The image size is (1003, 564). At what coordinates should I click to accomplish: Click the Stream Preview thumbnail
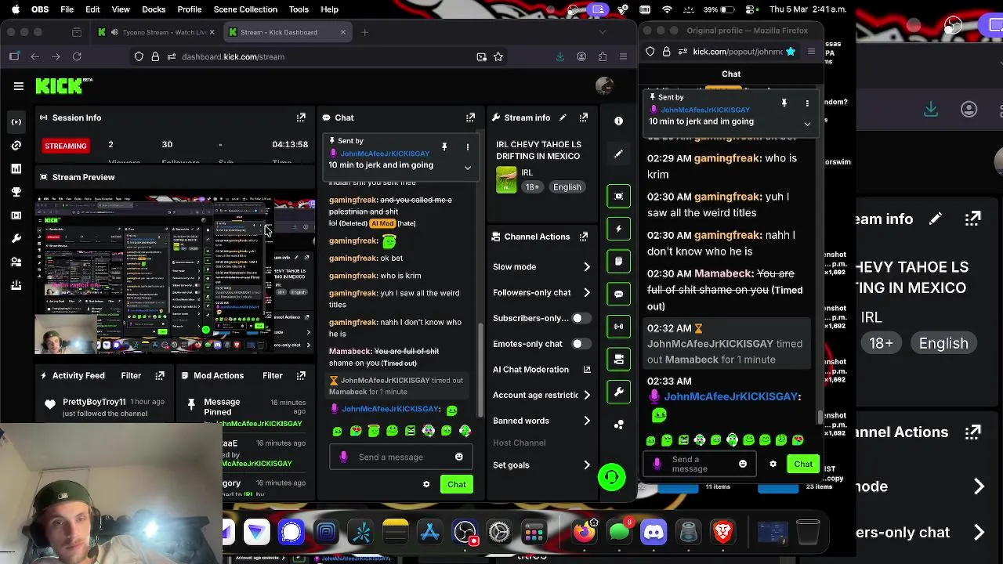(154, 273)
